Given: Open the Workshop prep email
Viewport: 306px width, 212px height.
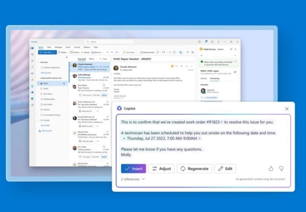Looking at the screenshot, I should (90, 77).
